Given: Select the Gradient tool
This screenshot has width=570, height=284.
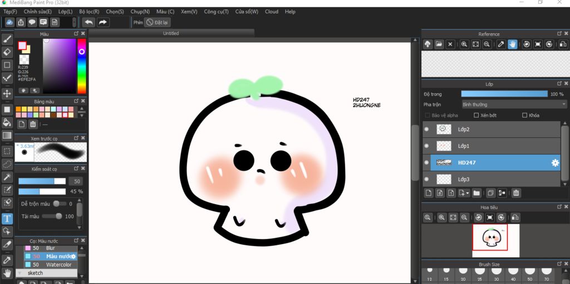Looking at the screenshot, I should [x=7, y=136].
